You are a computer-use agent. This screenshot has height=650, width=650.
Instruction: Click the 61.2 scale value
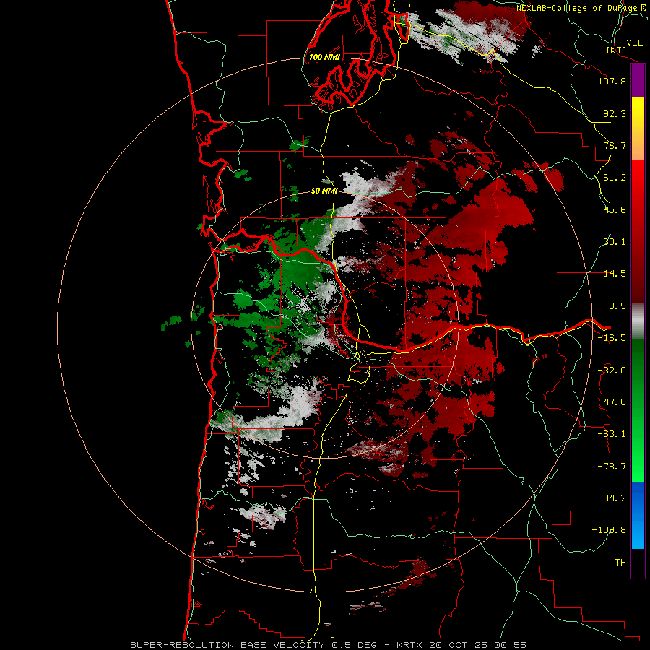click(615, 178)
